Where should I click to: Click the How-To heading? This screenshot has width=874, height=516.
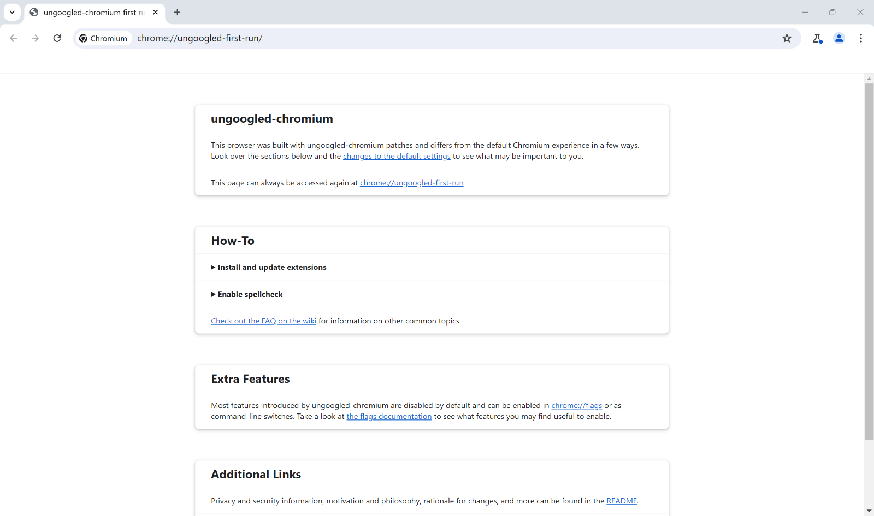[x=233, y=241]
